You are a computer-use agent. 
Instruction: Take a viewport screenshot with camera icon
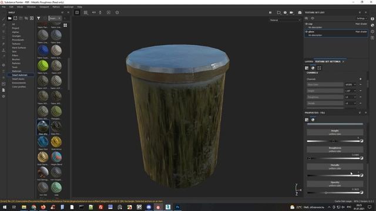tap(300, 12)
